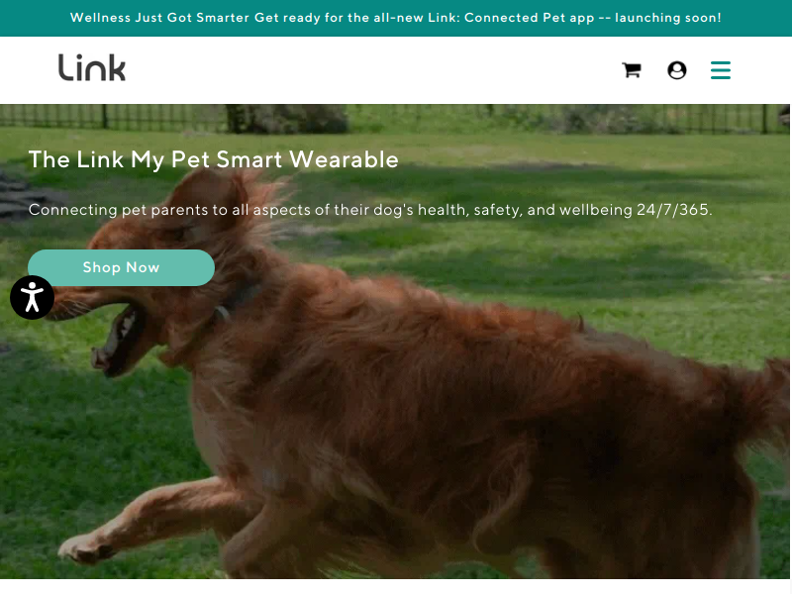This screenshot has width=792, height=594.
Task: Open the accessibility options widget
Action: pos(33,297)
